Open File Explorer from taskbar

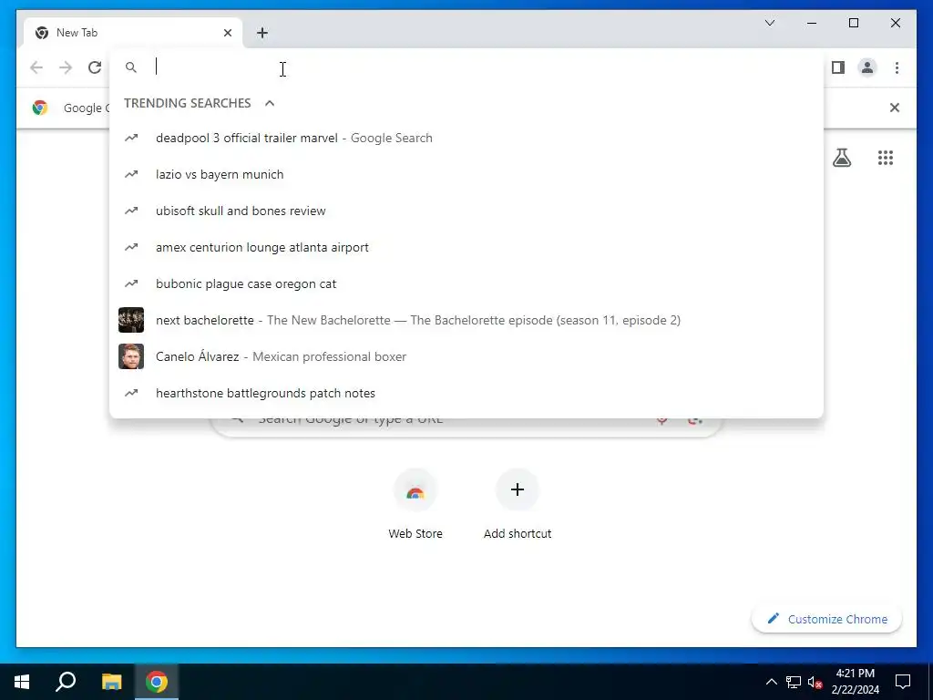point(111,682)
